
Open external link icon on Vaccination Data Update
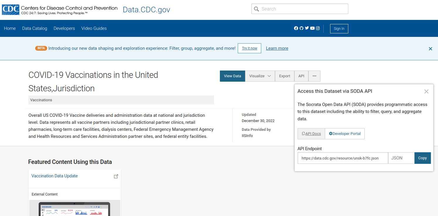(116, 176)
